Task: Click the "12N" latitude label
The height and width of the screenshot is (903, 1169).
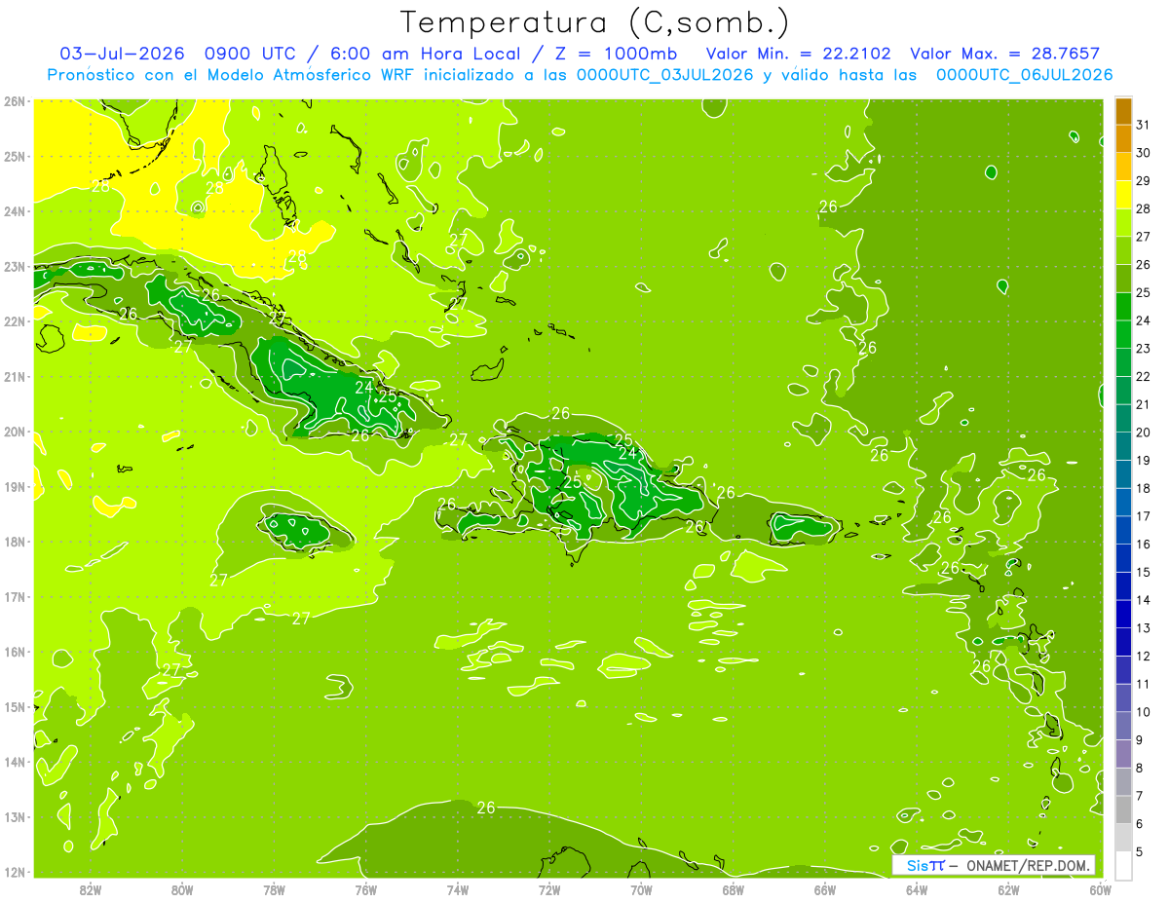Action: (x=14, y=872)
